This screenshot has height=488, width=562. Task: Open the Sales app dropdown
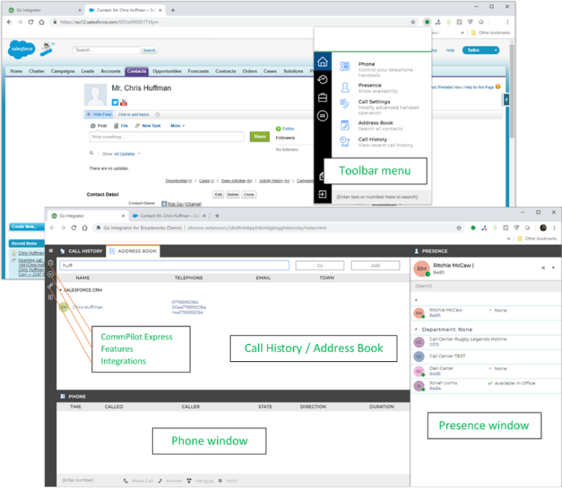pyautogui.click(x=481, y=50)
